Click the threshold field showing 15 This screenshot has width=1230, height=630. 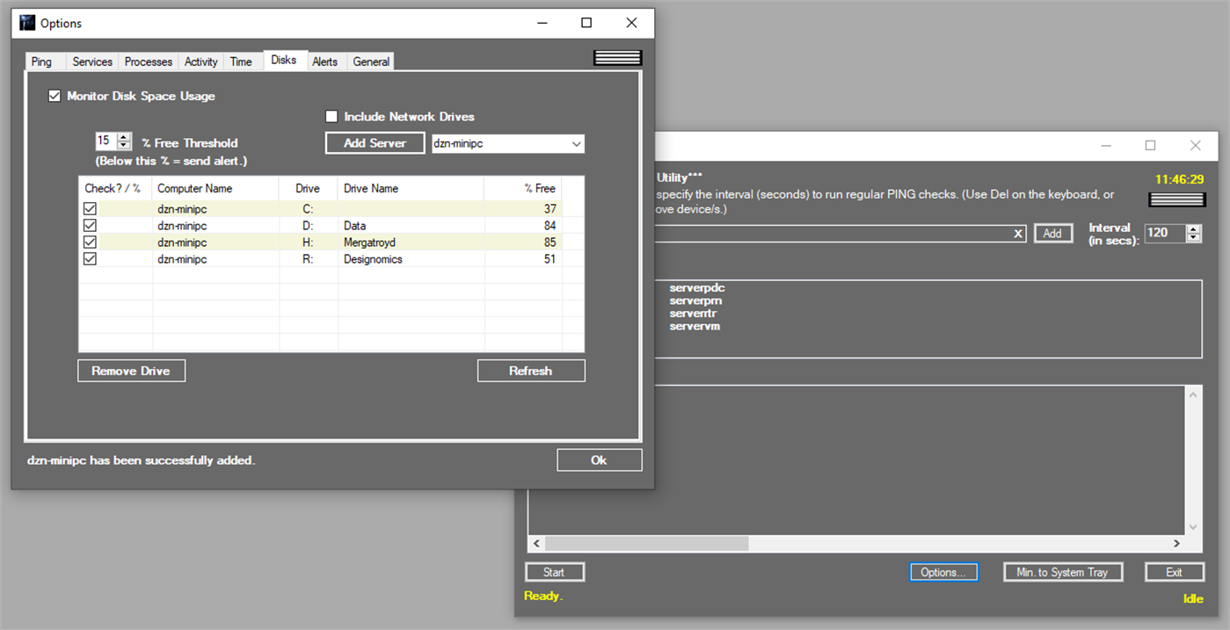click(106, 141)
